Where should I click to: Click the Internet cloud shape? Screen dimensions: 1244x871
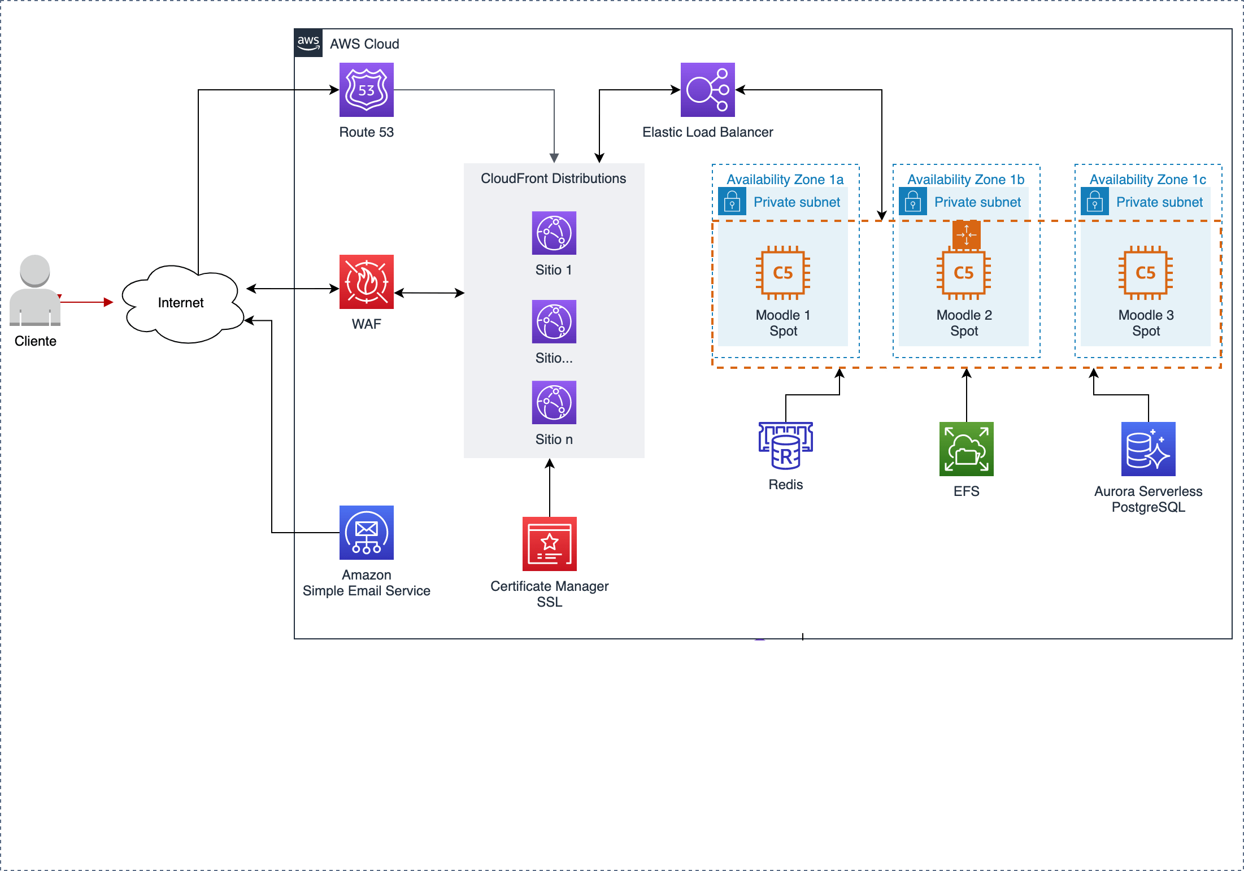tap(181, 303)
